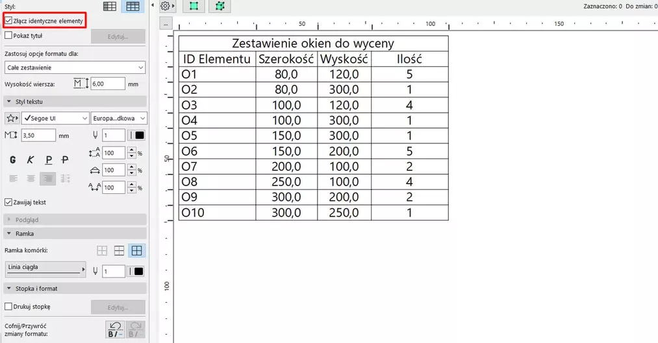The width and height of the screenshot is (658, 343).
Task: Select the O10 row ID cell
Action: pyautogui.click(x=217, y=213)
